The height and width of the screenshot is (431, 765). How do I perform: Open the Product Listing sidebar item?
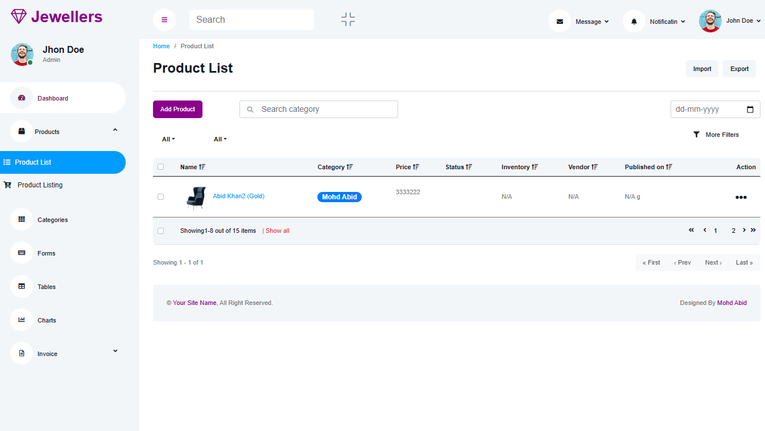coord(40,185)
